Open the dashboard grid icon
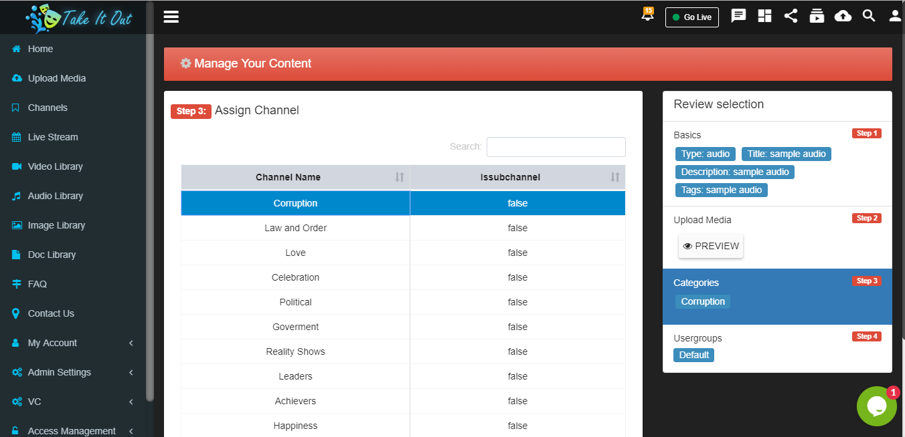905x437 pixels. tap(765, 16)
